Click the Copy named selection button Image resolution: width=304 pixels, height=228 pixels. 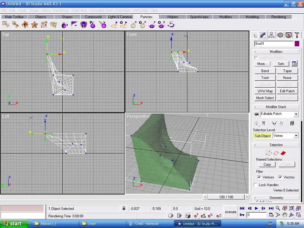(x=267, y=164)
